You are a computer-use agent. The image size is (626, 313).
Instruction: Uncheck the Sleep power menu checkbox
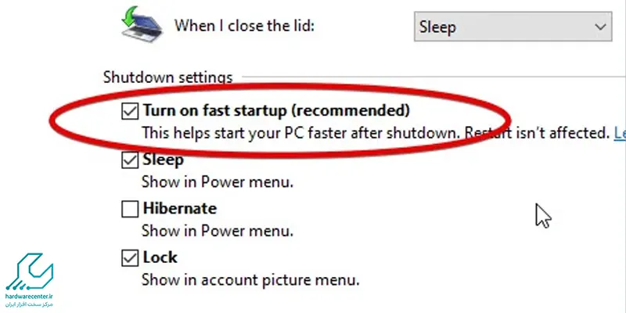tap(130, 160)
